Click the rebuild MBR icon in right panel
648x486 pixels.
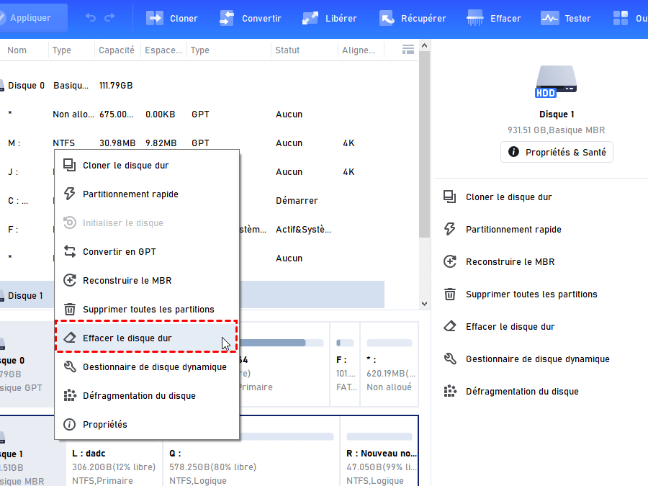tap(449, 261)
